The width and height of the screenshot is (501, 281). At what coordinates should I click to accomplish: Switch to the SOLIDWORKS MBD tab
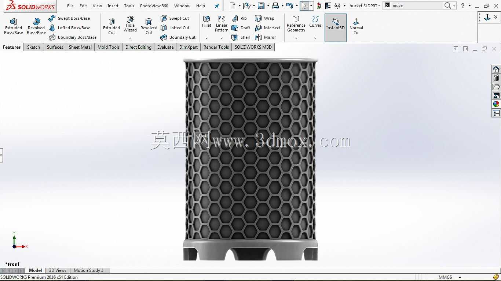pos(253,47)
